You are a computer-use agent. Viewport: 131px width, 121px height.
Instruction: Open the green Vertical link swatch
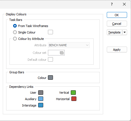point(73,93)
